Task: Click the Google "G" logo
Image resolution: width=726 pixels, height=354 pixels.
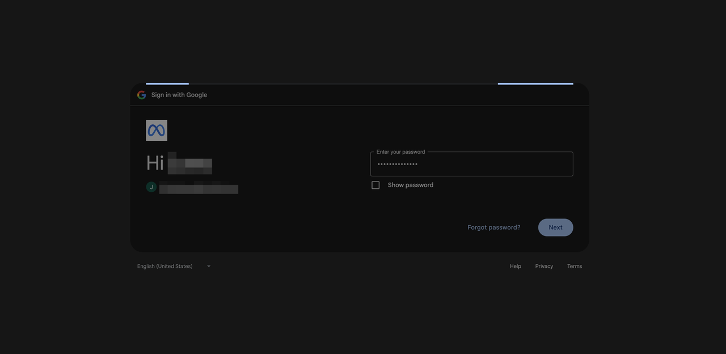Action: click(x=142, y=95)
